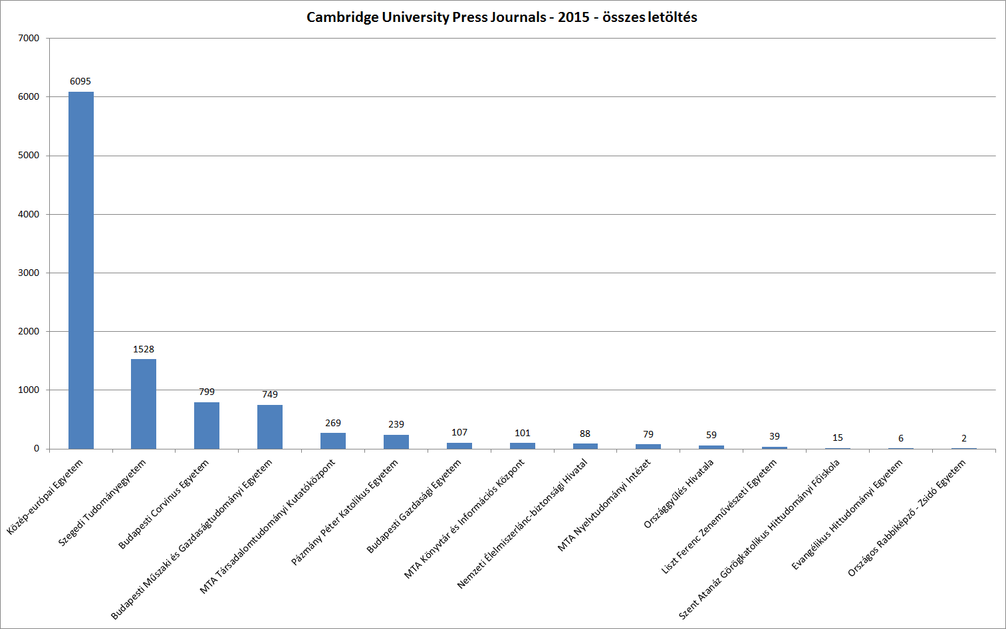Select the 39 data label
Image resolution: width=1006 pixels, height=629 pixels.
click(775, 436)
